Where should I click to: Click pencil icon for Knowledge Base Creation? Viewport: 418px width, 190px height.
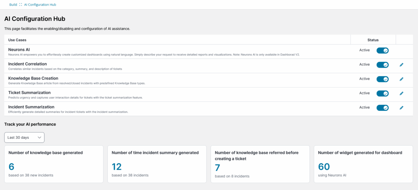click(x=401, y=79)
